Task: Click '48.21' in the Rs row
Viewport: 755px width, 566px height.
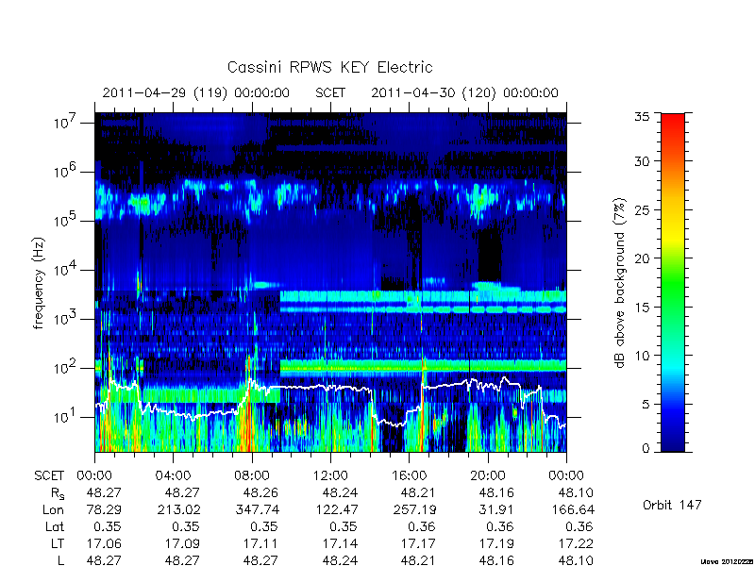Action: tap(418, 492)
